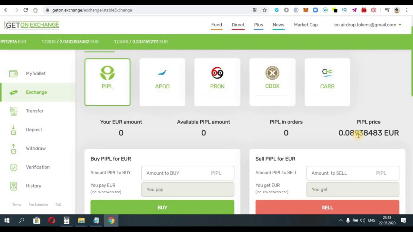Switch to Chrome in the taskbar

[x=111, y=220]
